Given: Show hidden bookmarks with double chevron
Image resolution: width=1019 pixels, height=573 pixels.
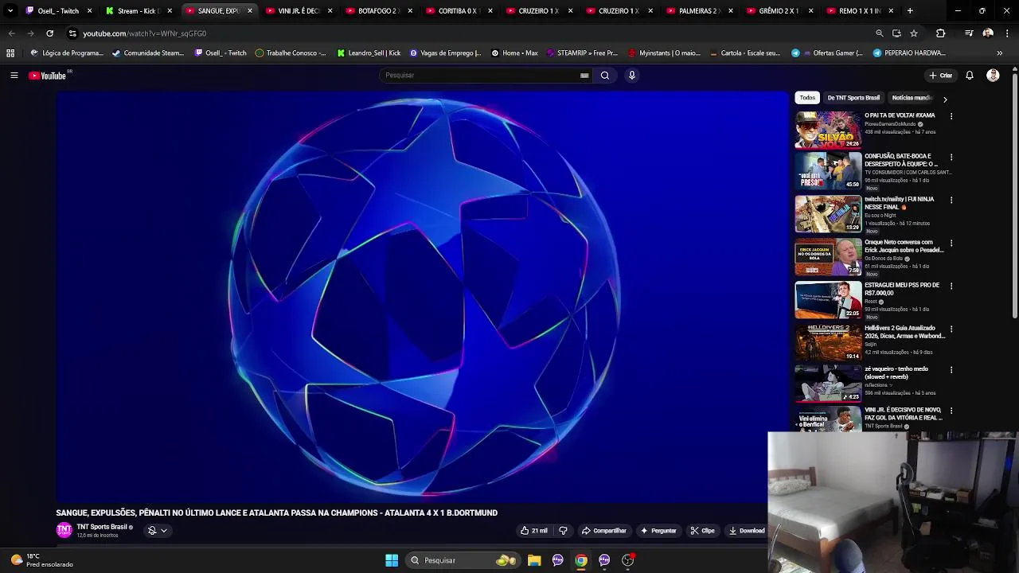Looking at the screenshot, I should (x=999, y=53).
